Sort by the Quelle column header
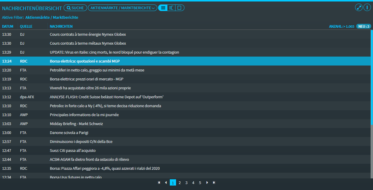Image resolution: width=373 pixels, height=190 pixels. [x=26, y=27]
